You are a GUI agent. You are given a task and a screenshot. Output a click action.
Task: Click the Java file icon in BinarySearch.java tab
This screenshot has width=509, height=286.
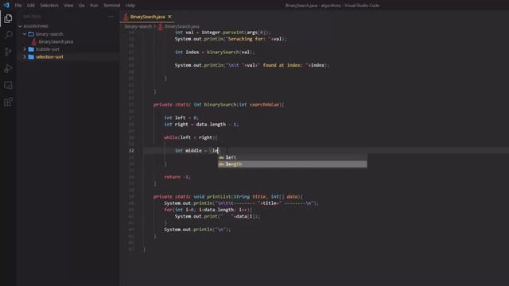(x=126, y=17)
